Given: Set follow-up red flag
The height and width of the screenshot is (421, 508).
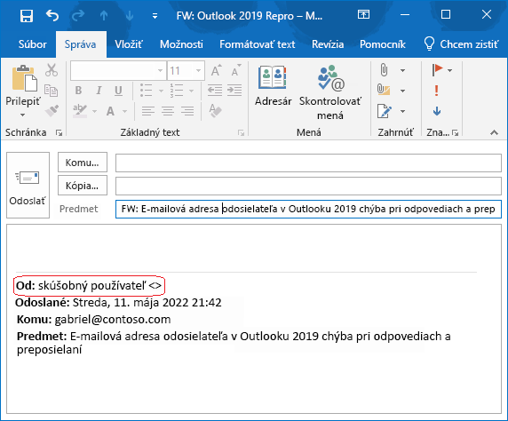Looking at the screenshot, I should point(437,69).
